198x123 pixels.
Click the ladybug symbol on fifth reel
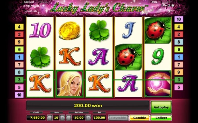pos(158,30)
